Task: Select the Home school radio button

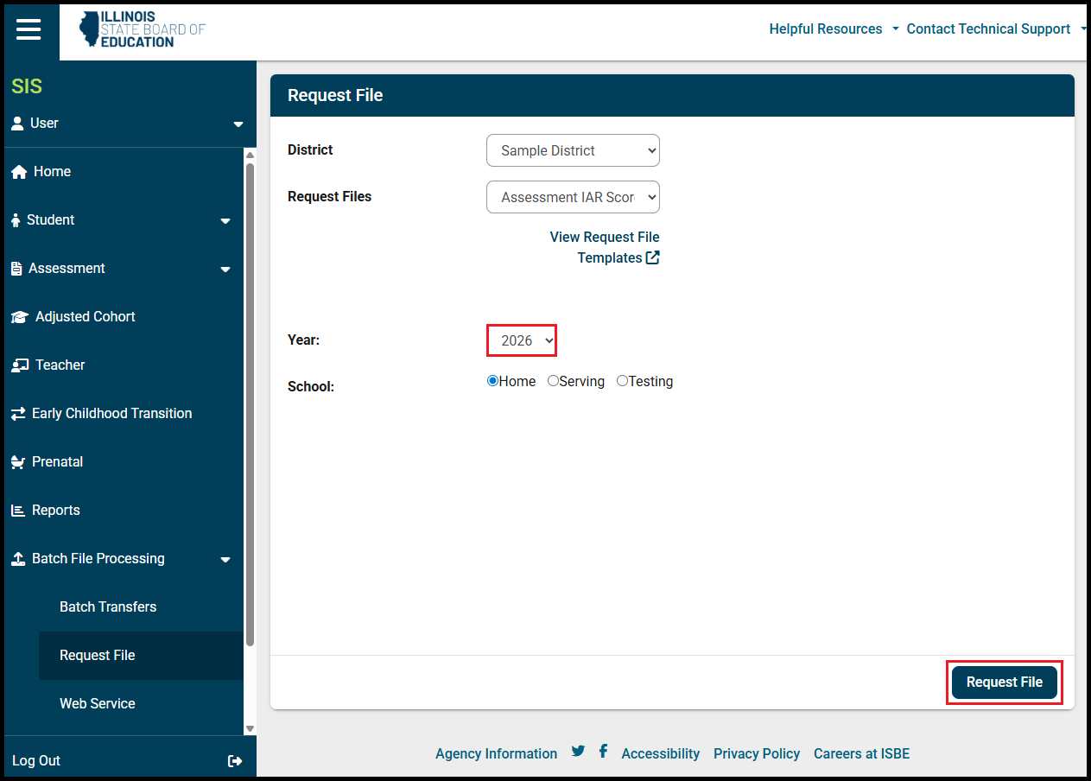Action: [x=493, y=381]
